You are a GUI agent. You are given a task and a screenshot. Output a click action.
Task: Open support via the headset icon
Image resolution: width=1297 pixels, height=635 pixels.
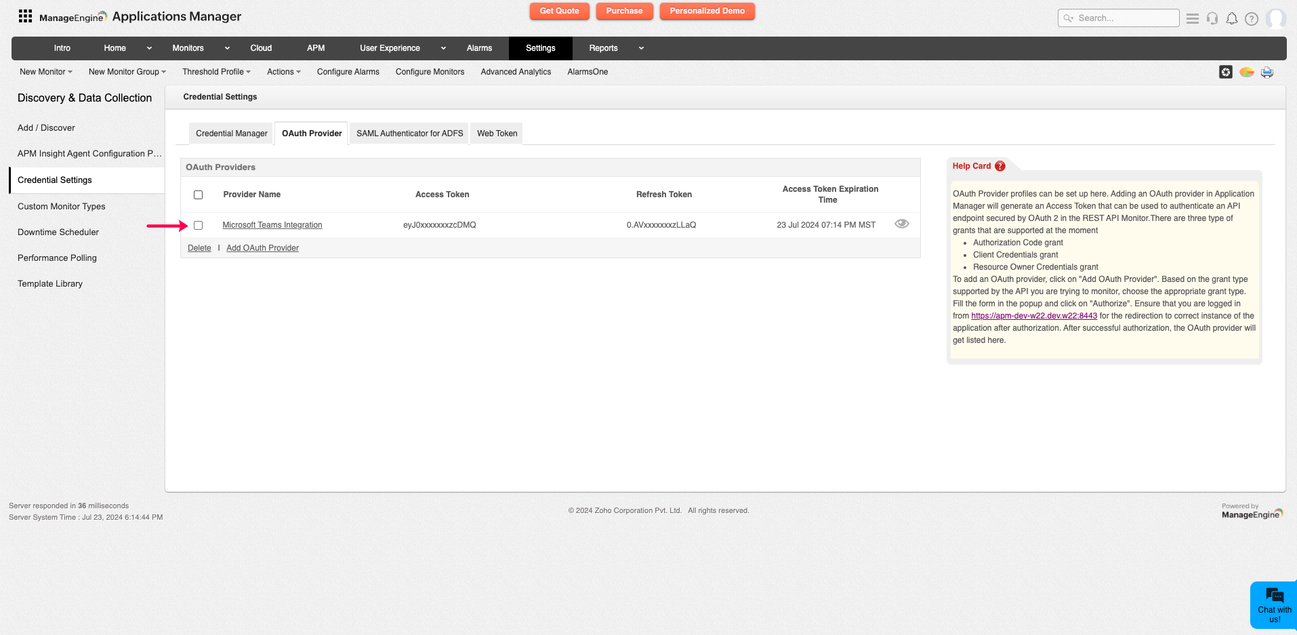pos(1212,18)
